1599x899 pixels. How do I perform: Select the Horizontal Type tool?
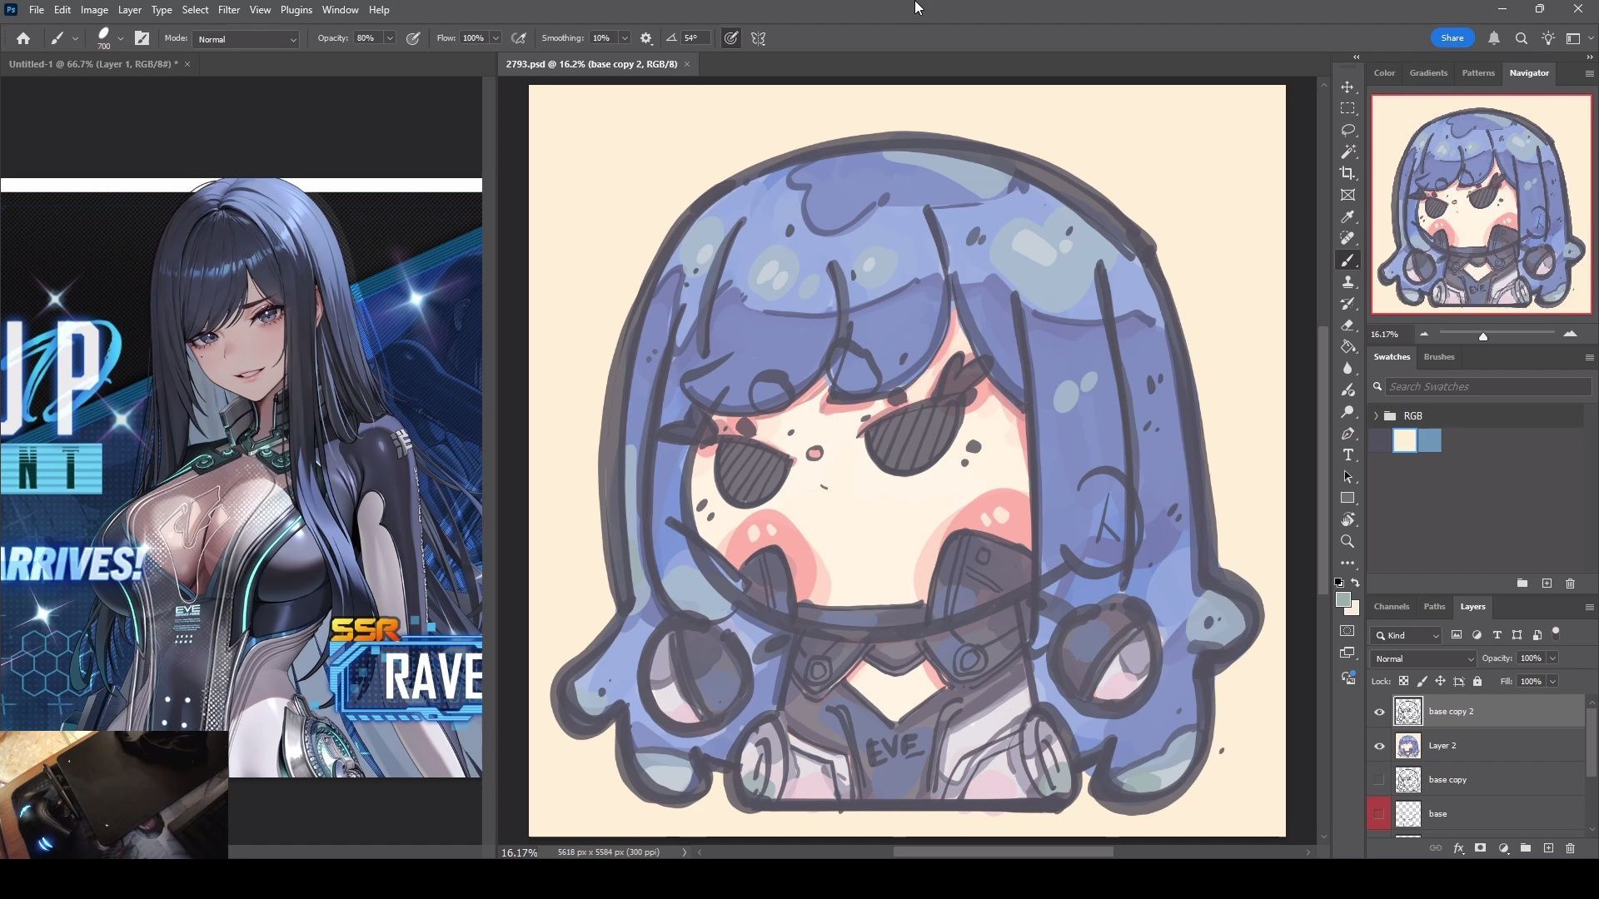1347,455
